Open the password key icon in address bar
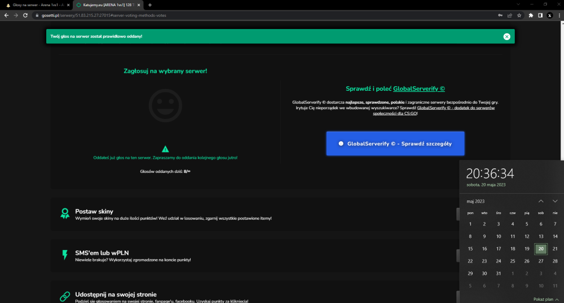Image resolution: width=564 pixels, height=303 pixels. (x=500, y=15)
